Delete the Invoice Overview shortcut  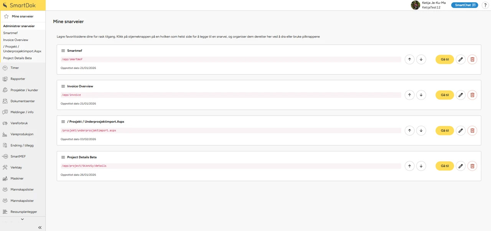(472, 95)
